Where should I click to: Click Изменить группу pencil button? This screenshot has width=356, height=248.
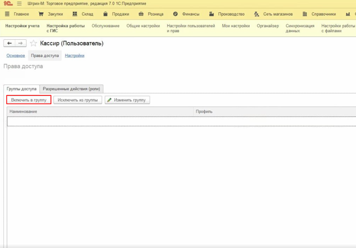[x=127, y=100]
